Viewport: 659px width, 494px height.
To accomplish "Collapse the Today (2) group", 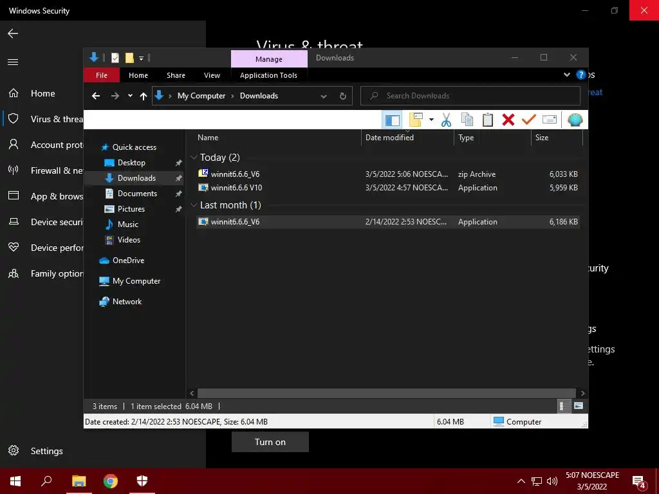I will click(194, 157).
